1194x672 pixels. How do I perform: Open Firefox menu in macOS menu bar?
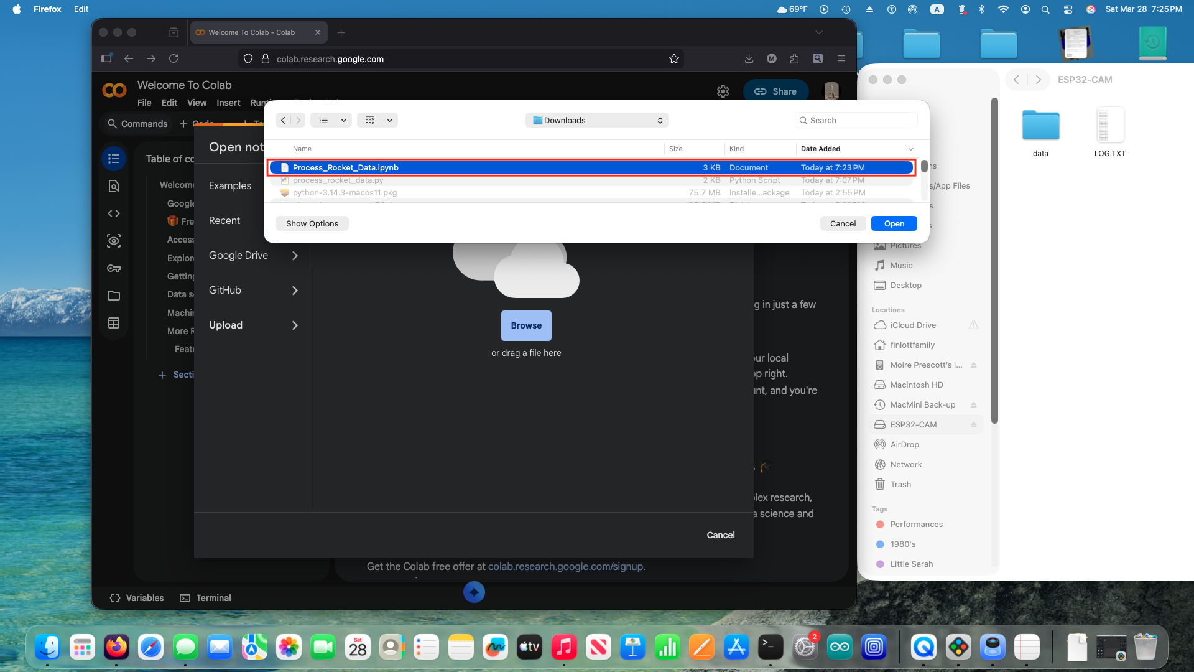click(47, 9)
